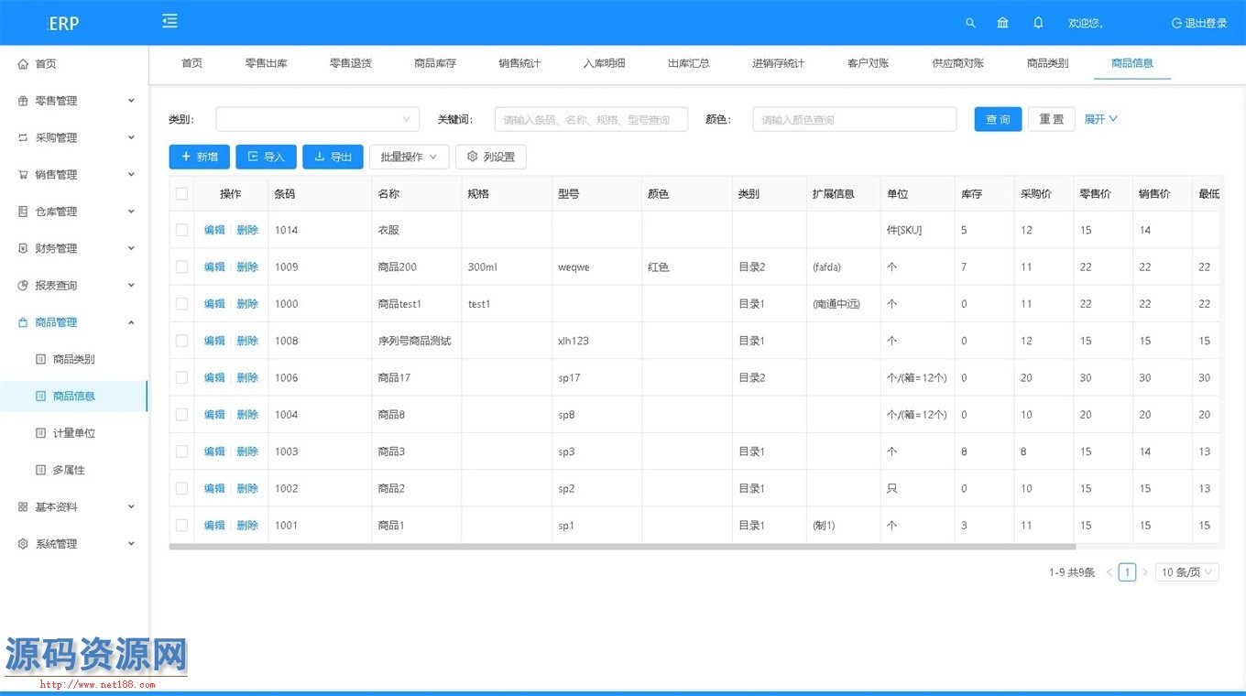Tick the checkbox for row 1003 商品3

tap(181, 451)
